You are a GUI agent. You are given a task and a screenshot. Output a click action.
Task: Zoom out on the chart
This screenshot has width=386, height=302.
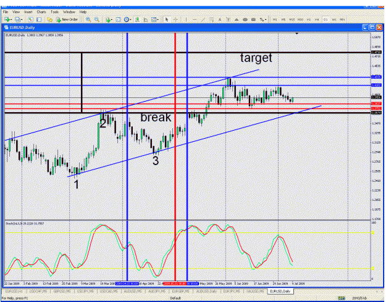[x=97, y=19]
